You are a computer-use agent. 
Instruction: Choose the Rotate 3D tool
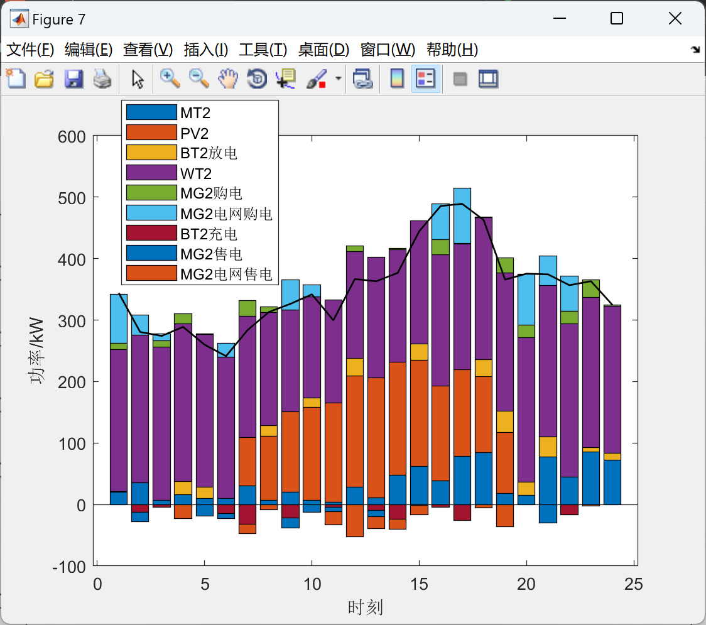[x=257, y=79]
